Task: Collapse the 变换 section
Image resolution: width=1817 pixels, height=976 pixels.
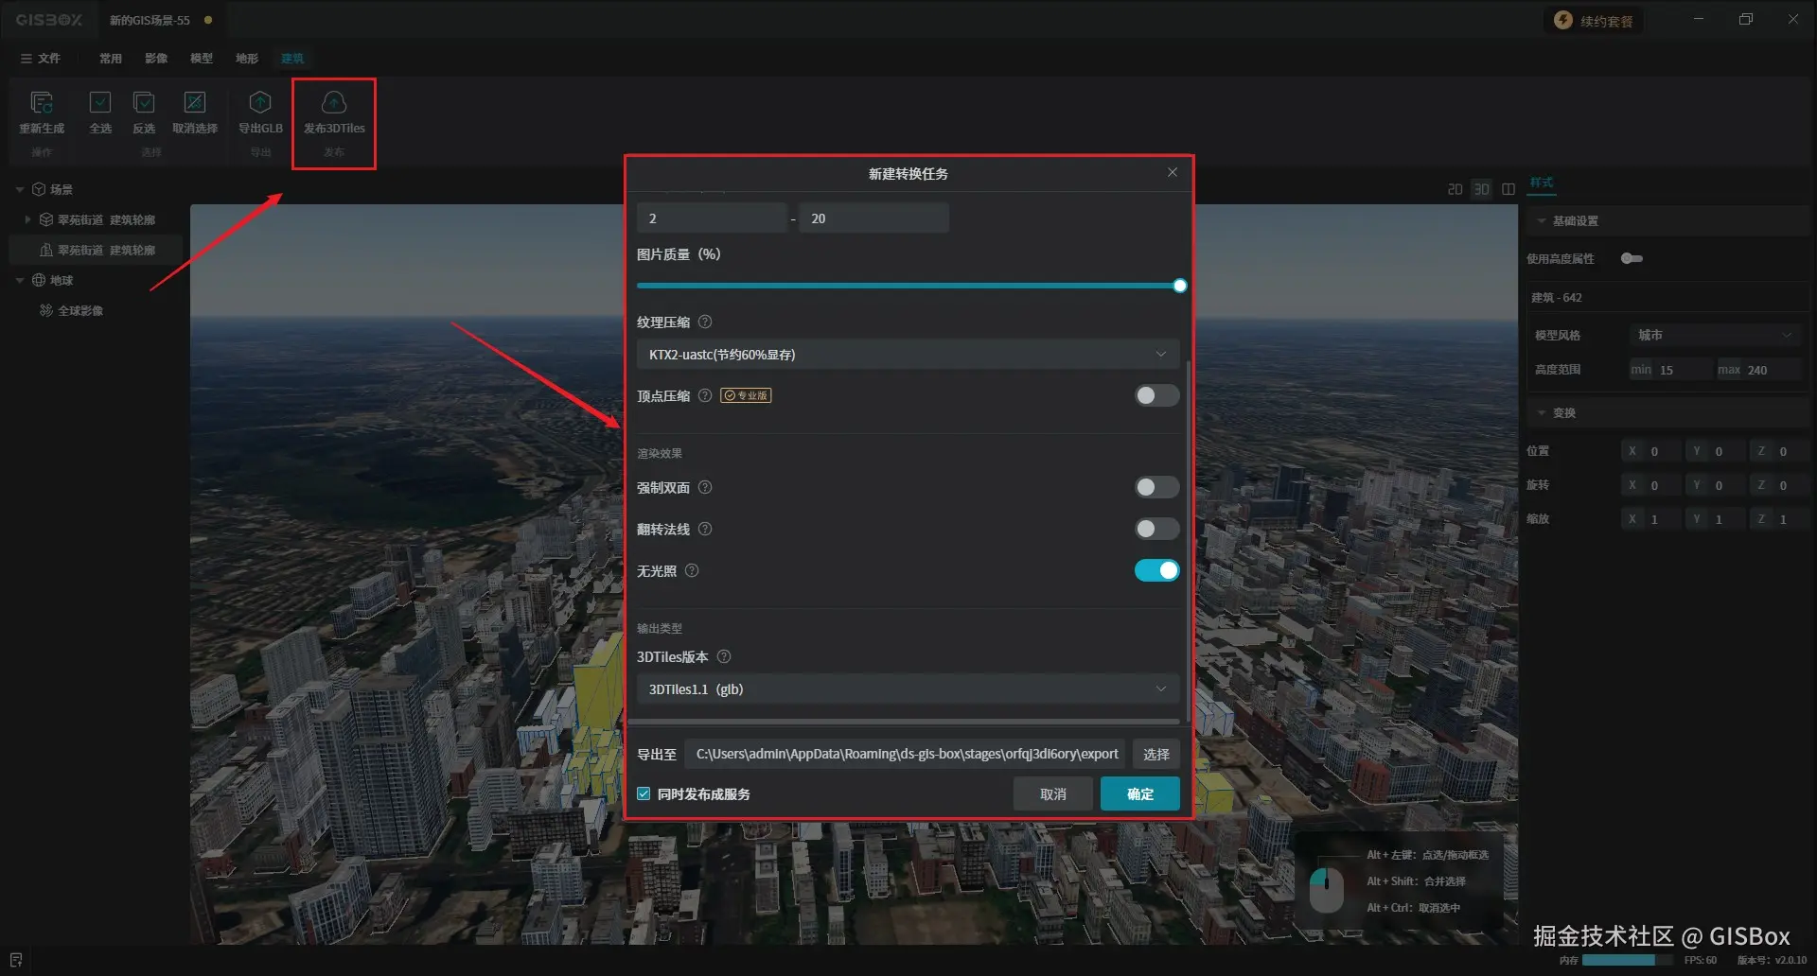Action: click(x=1542, y=413)
